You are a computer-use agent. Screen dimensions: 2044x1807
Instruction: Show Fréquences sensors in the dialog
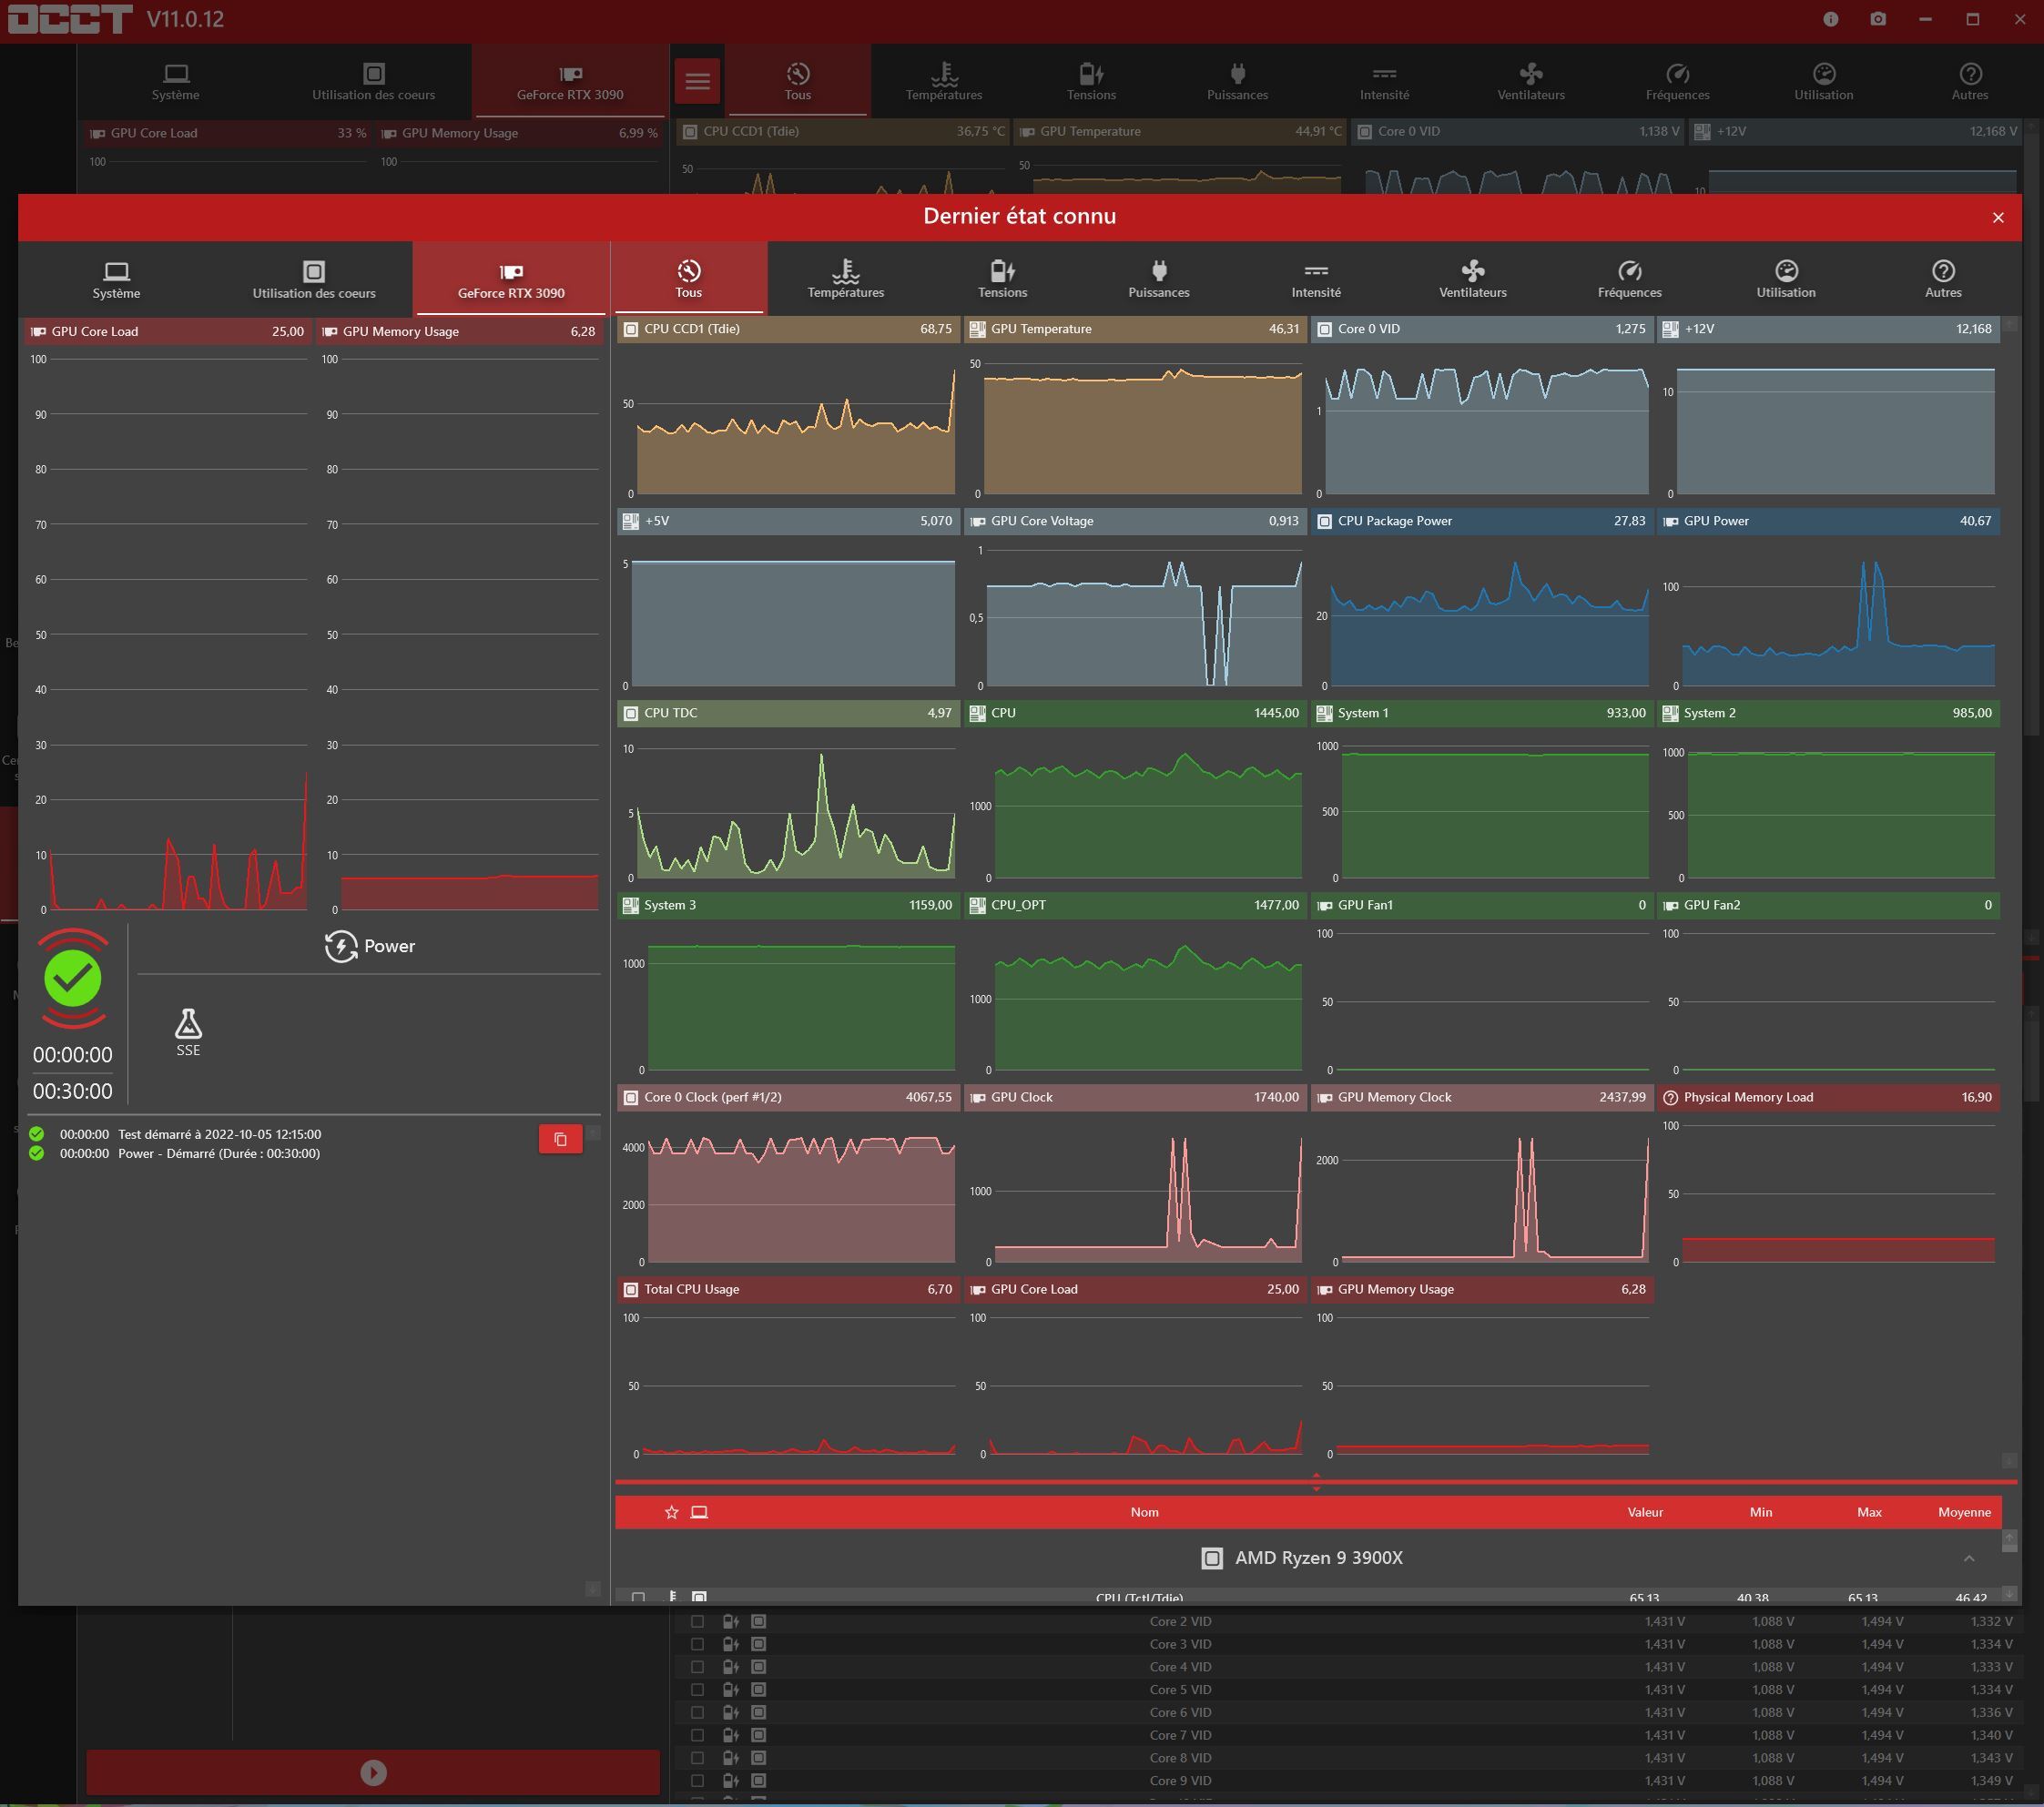[x=1630, y=279]
